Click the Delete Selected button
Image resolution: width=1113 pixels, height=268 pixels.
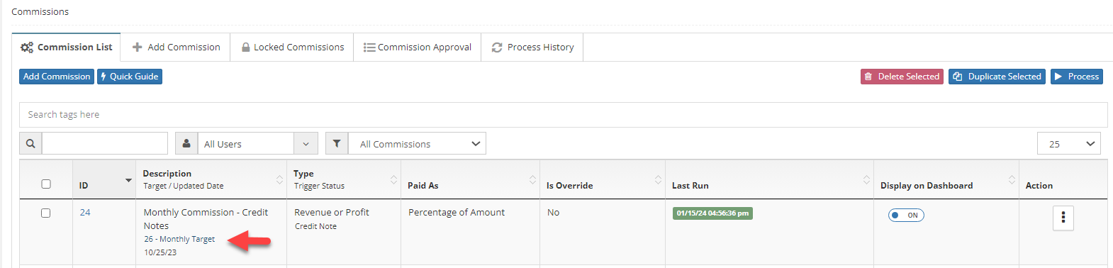pos(902,77)
